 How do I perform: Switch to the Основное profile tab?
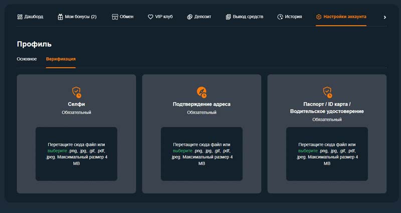[x=27, y=59]
